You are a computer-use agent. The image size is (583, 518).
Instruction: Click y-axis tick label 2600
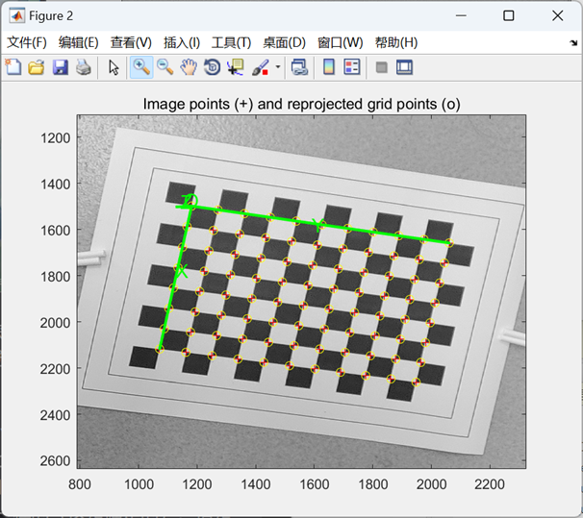56,460
